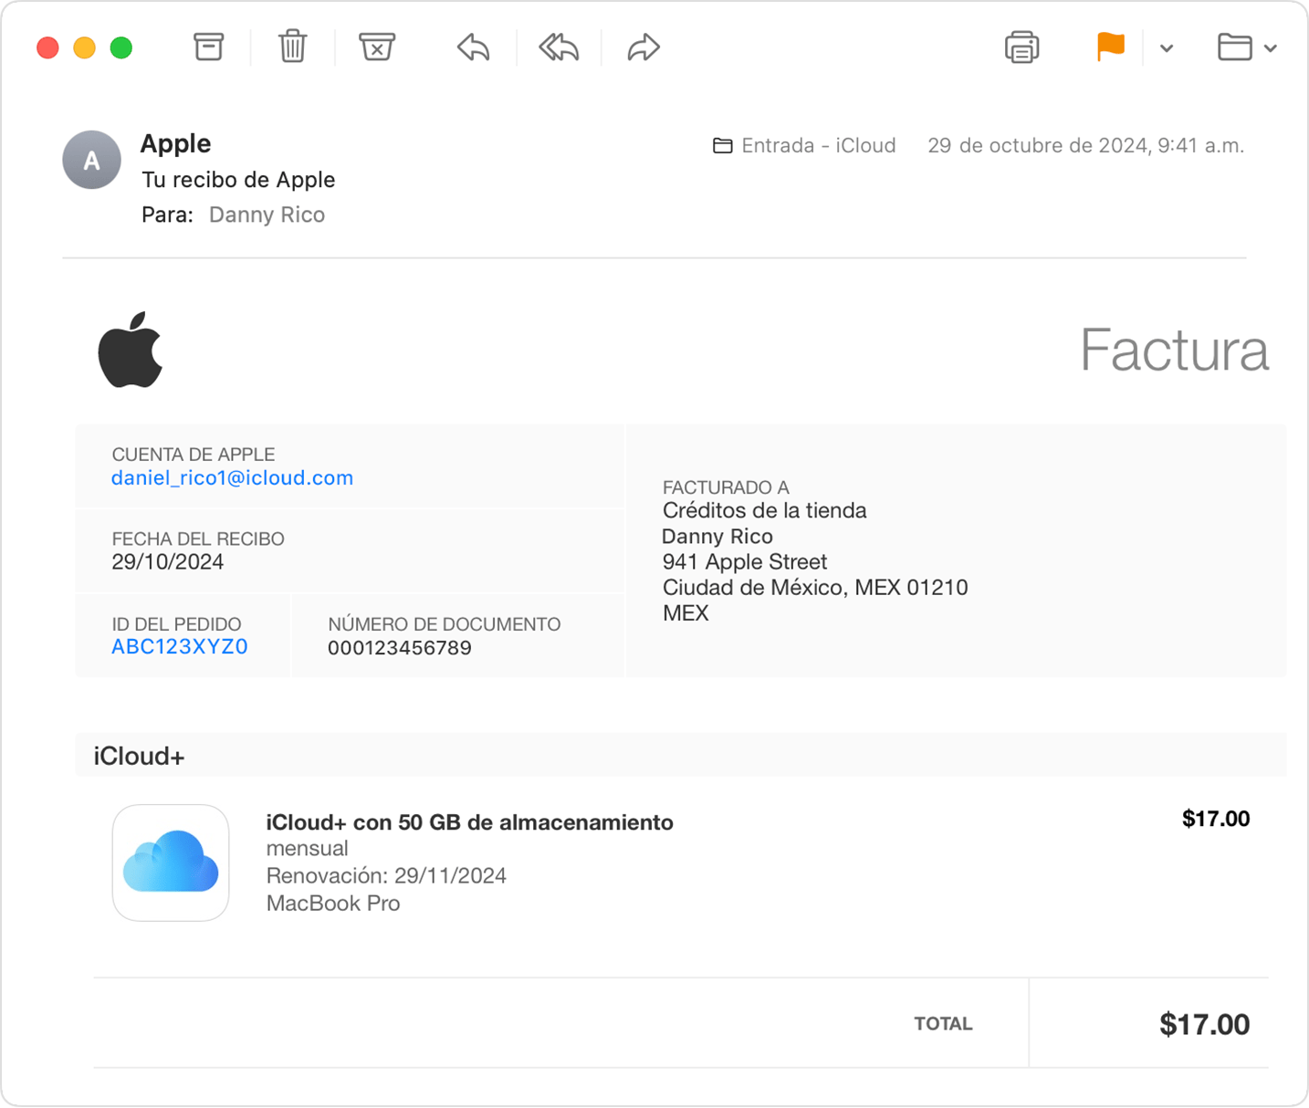
Task: Click the sender avatar circle
Action: [91, 160]
